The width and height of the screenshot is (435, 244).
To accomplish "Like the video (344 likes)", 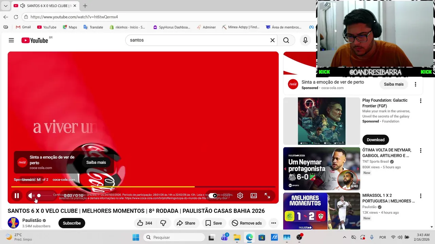I will coord(144,223).
